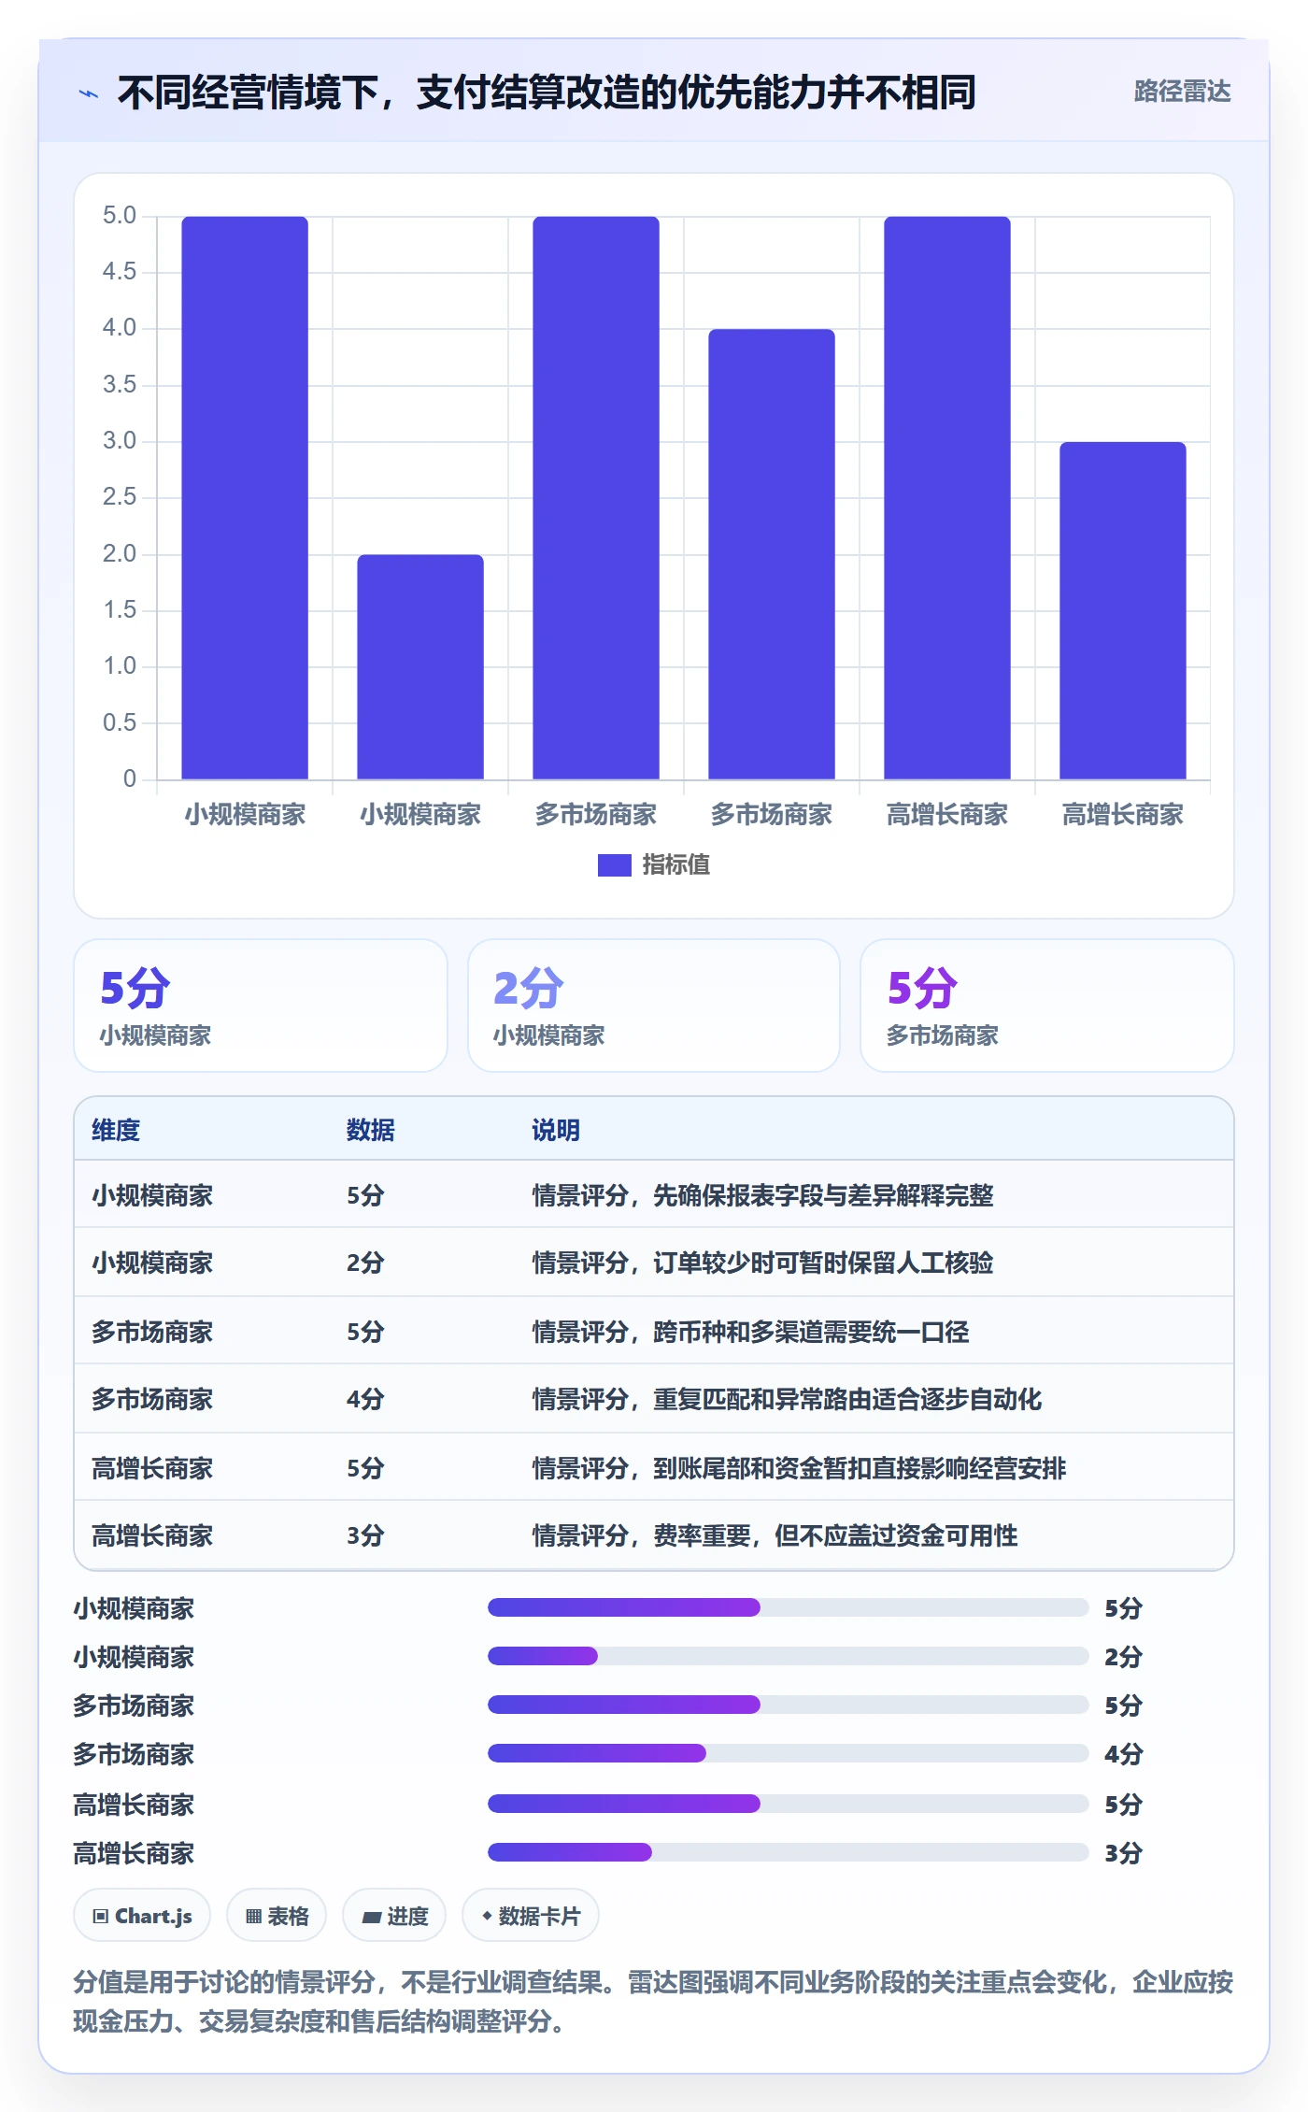Click the 多市场商家 progress bar showing 4分
The height and width of the screenshot is (2112, 1308).
point(788,1753)
